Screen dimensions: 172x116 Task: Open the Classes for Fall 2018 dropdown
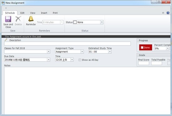click(48, 52)
